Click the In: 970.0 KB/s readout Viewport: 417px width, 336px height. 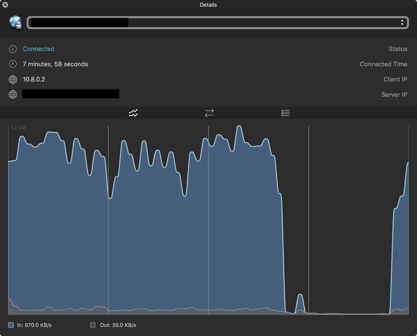coord(34,325)
